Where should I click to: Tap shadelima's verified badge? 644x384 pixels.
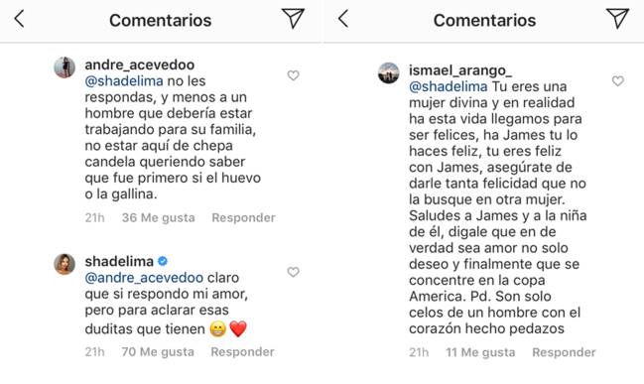click(x=163, y=261)
